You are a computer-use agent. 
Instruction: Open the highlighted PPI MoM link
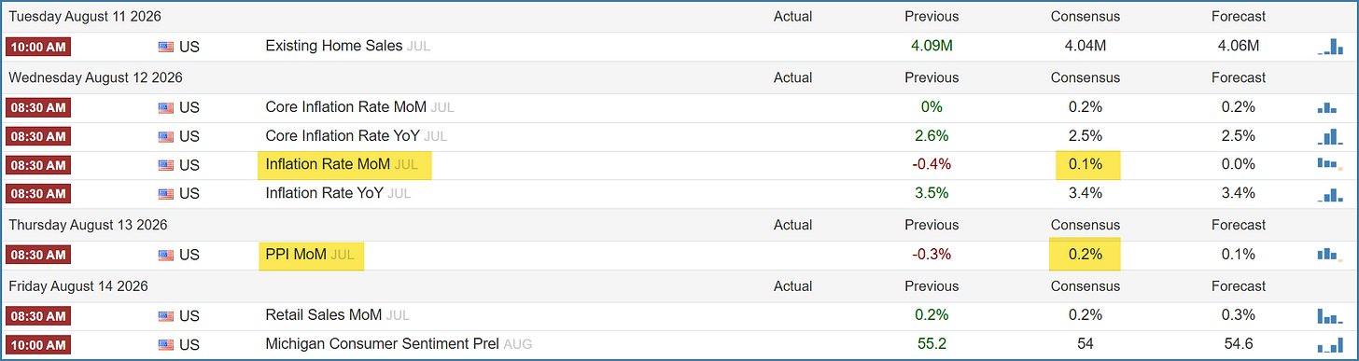coord(296,255)
